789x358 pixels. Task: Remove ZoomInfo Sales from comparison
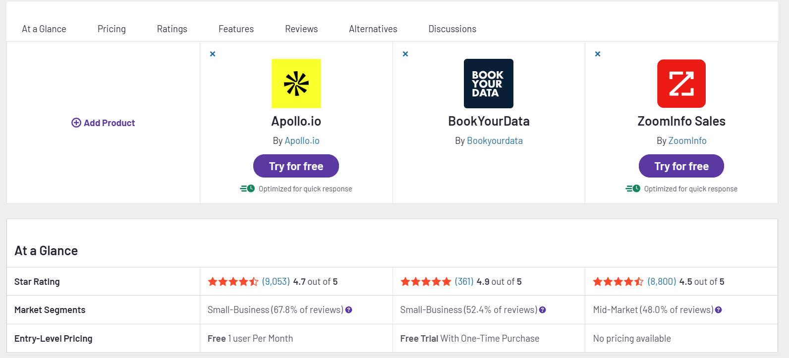coord(598,54)
